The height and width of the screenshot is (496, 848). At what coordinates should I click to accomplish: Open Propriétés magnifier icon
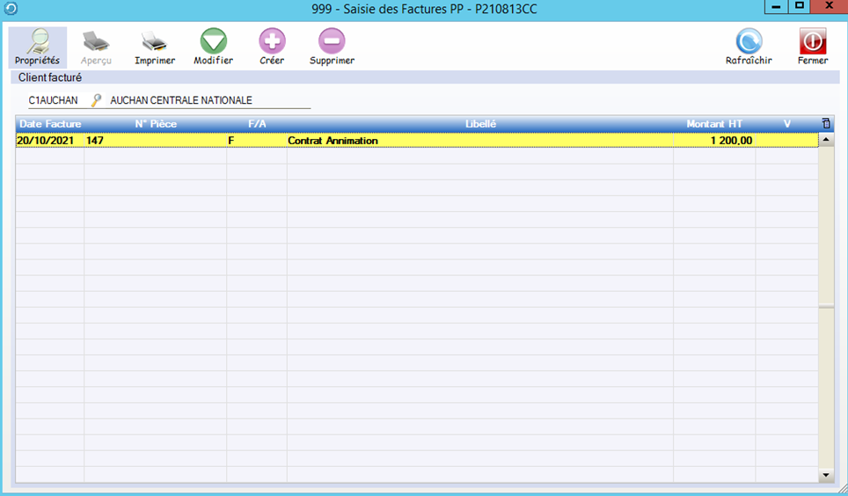coord(37,41)
